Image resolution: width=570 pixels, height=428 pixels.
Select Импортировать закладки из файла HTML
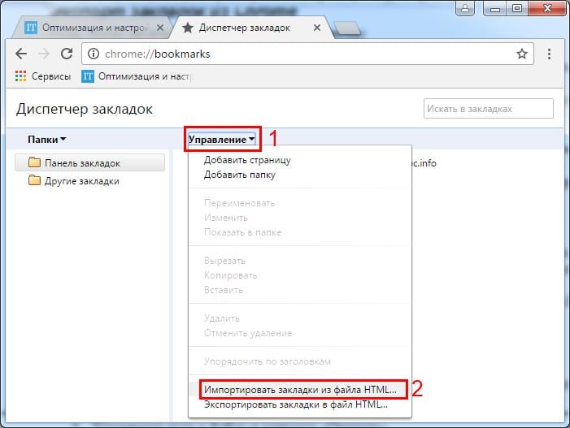tap(300, 390)
